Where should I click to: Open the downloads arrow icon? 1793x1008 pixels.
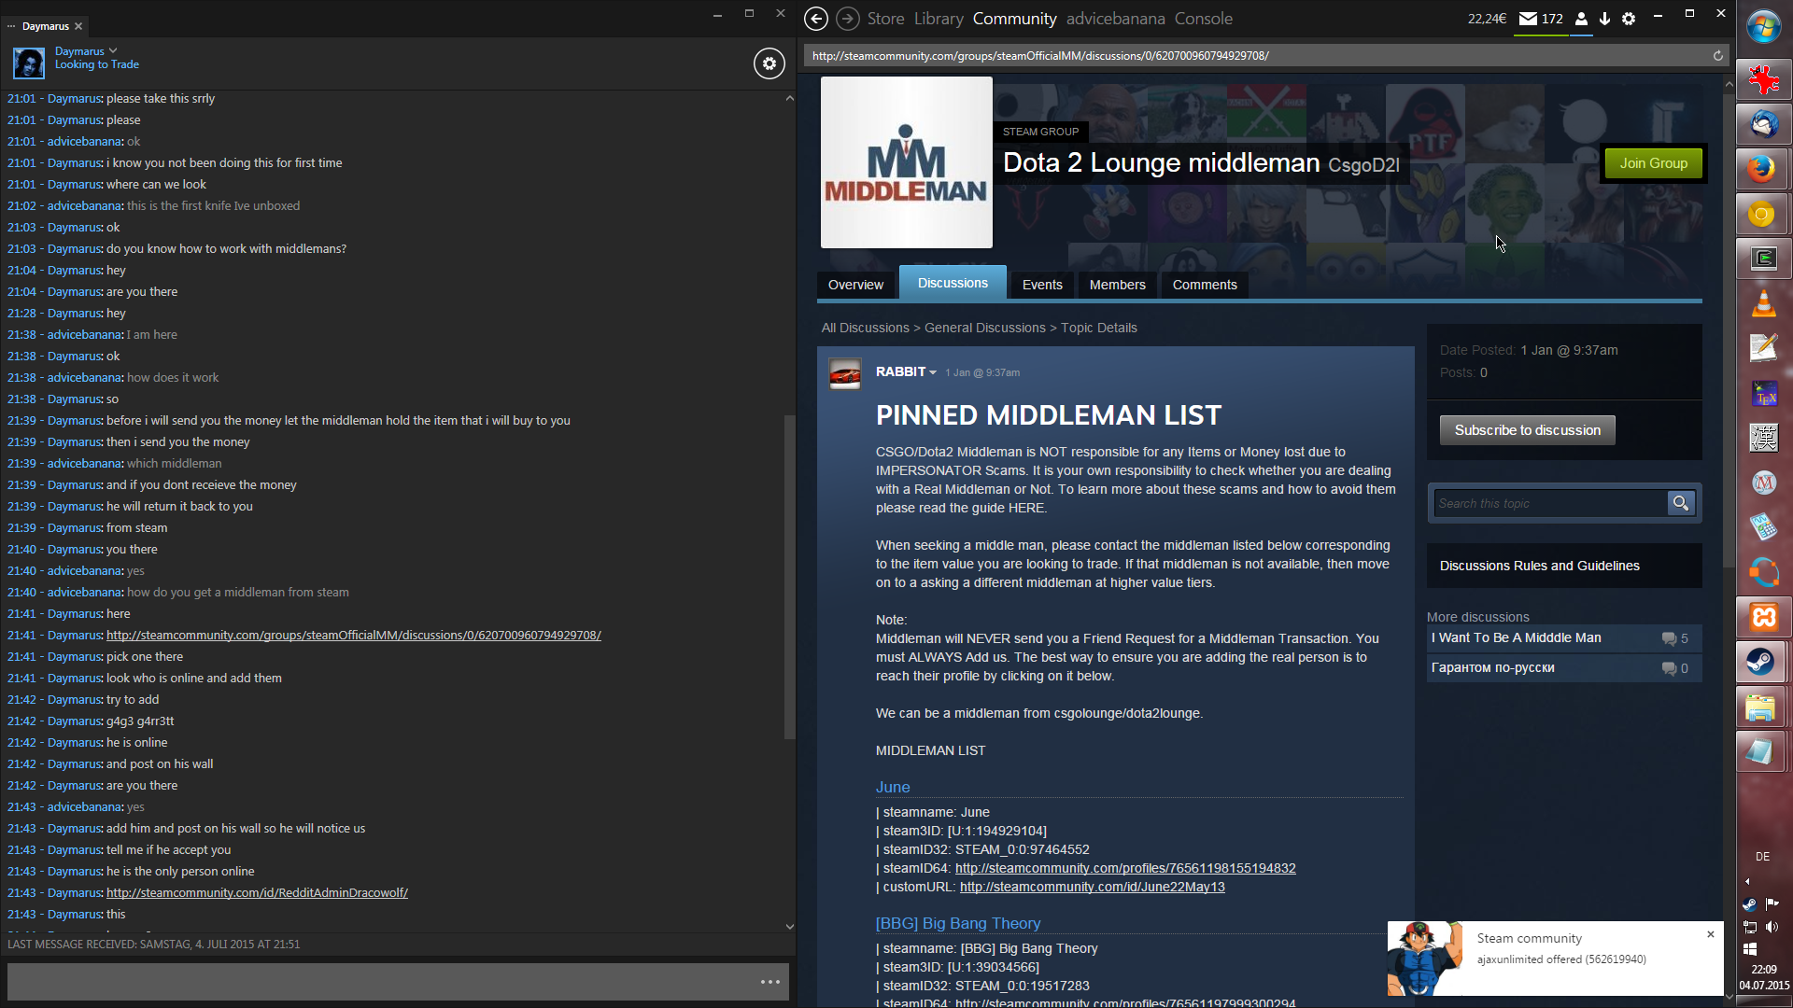[x=1604, y=19]
